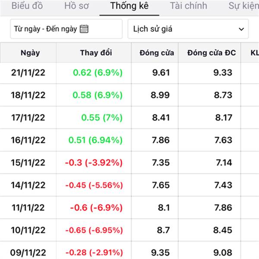Click adjusted close value 9.08
This screenshot has width=259, height=259.
[223, 253]
